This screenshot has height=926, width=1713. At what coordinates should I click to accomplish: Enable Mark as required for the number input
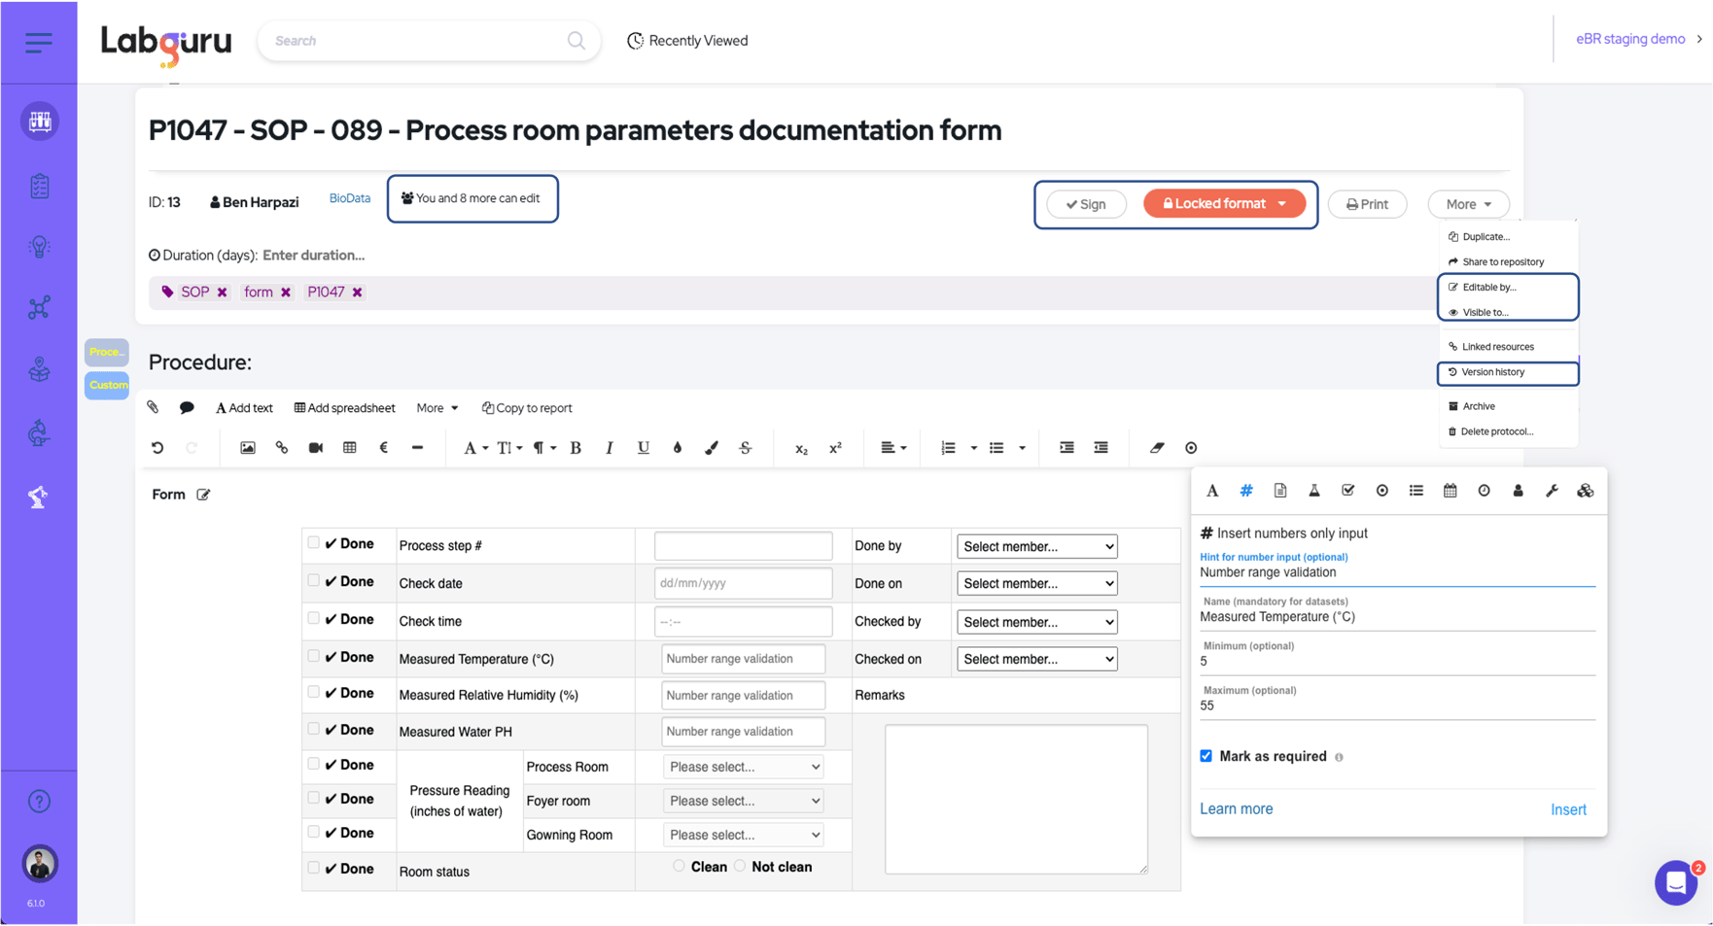coord(1206,755)
